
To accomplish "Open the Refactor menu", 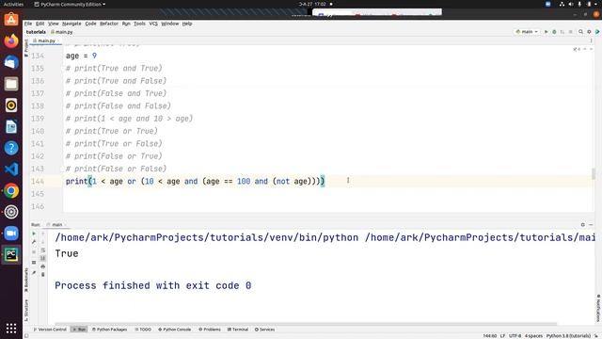I will [x=109, y=24].
